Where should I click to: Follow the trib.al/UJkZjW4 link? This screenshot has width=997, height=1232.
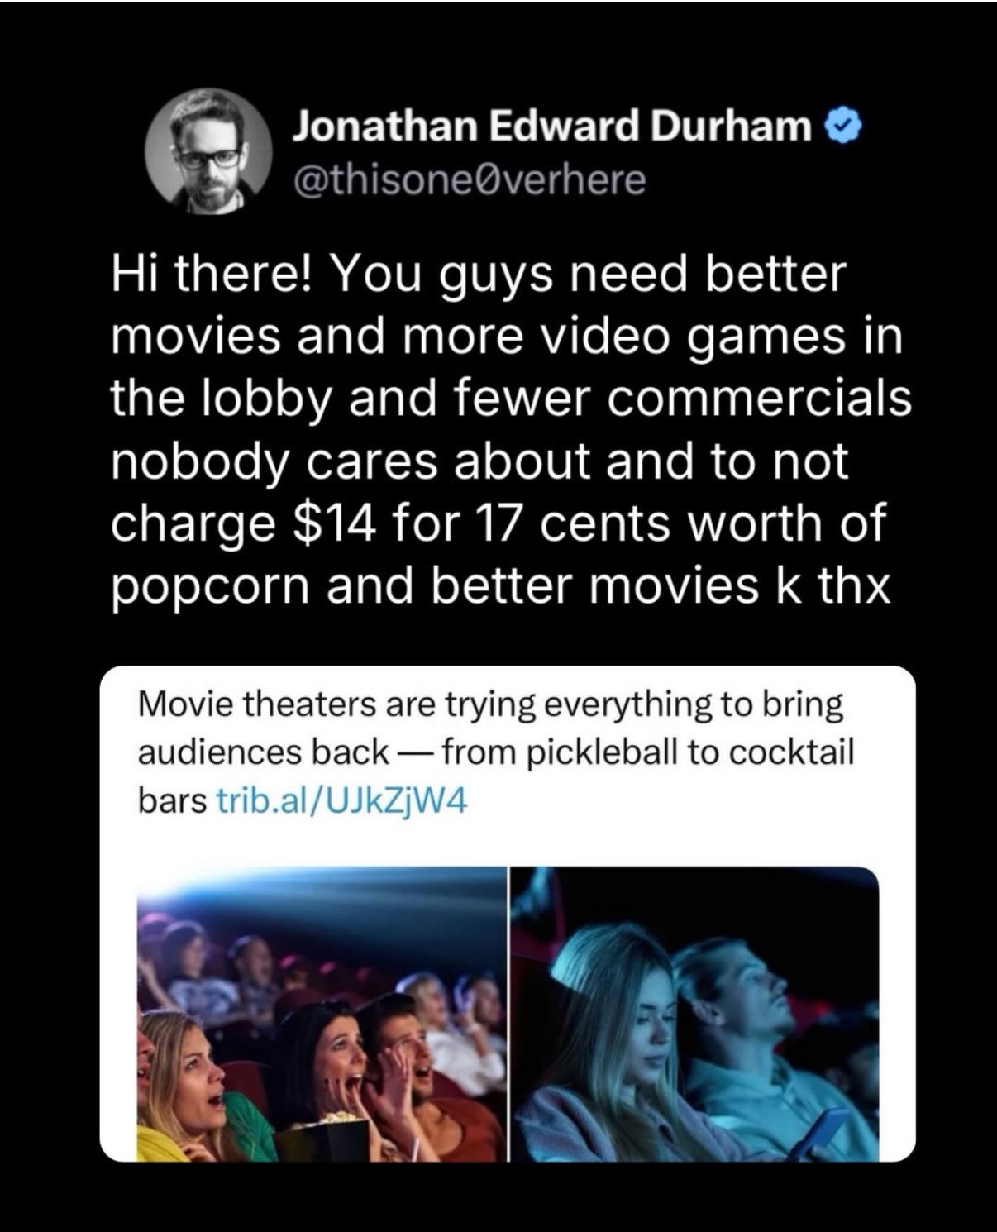pyautogui.click(x=341, y=800)
